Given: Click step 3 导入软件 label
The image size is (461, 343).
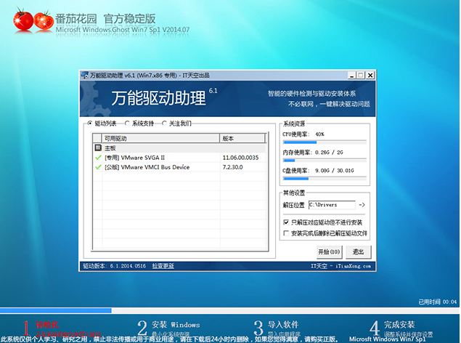Looking at the screenshot, I should tap(283, 325).
